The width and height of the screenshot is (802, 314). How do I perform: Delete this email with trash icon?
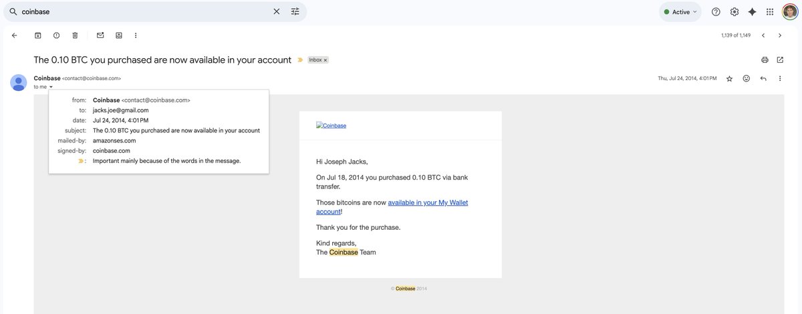[75, 35]
